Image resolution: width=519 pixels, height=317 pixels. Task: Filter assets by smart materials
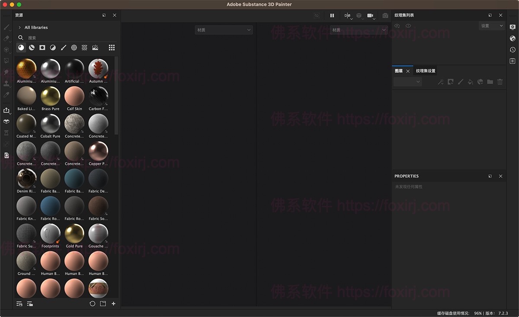pos(32,48)
